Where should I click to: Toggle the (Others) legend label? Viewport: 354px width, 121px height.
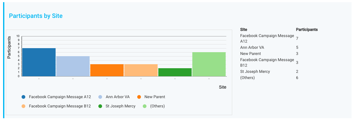tap(157, 106)
